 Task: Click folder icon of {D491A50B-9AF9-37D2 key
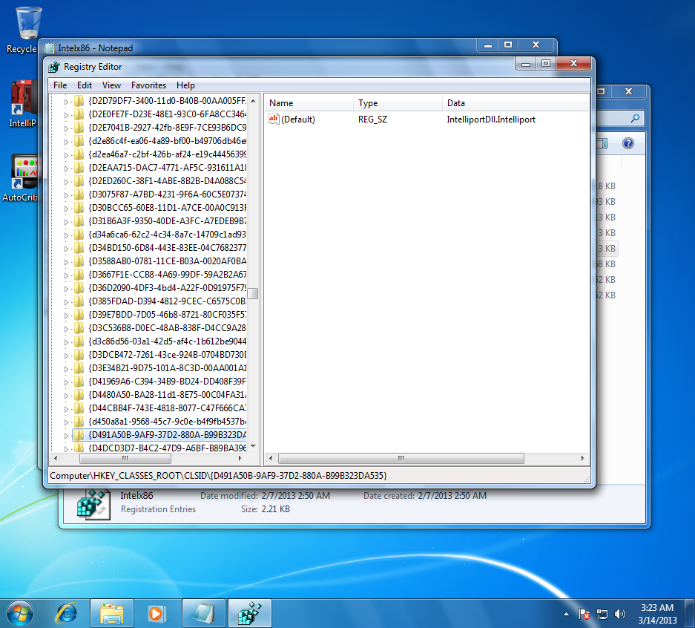click(x=79, y=435)
